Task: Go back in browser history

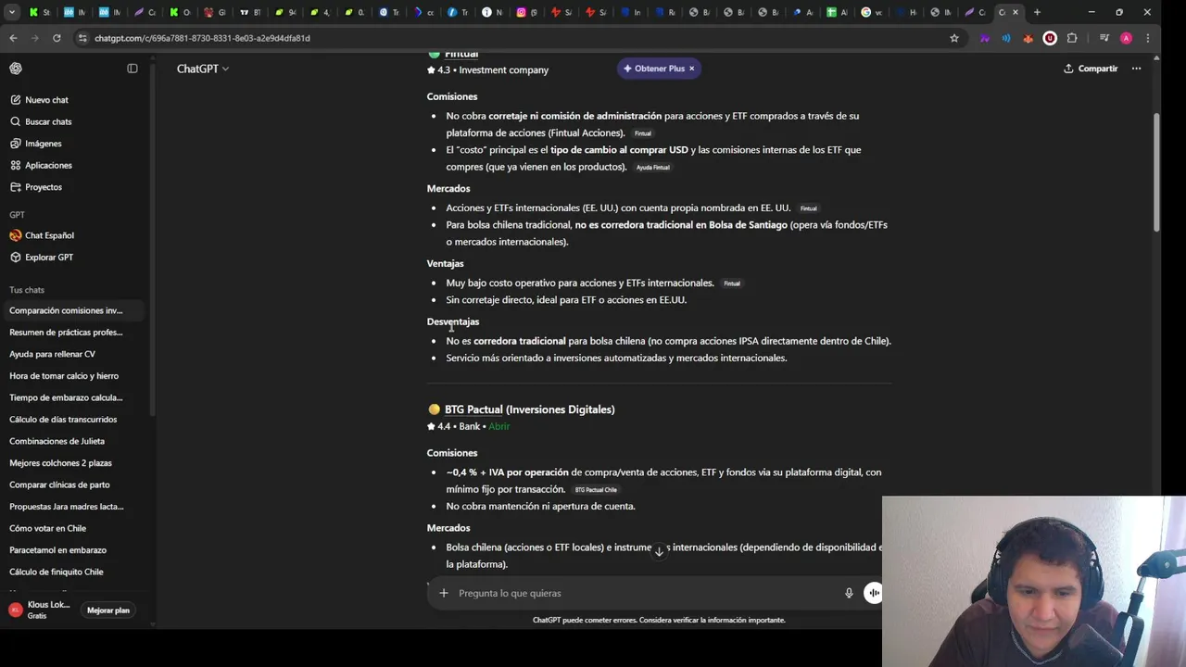Action: point(13,38)
